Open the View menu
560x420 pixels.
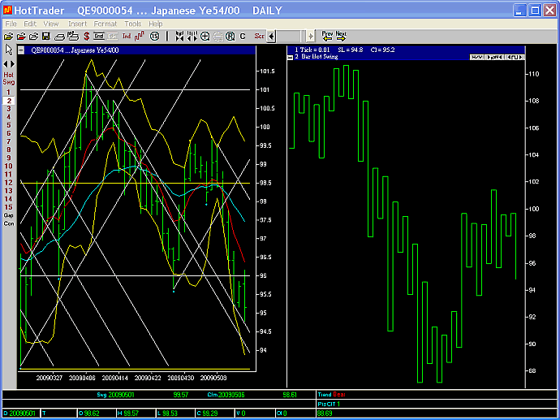pos(51,24)
